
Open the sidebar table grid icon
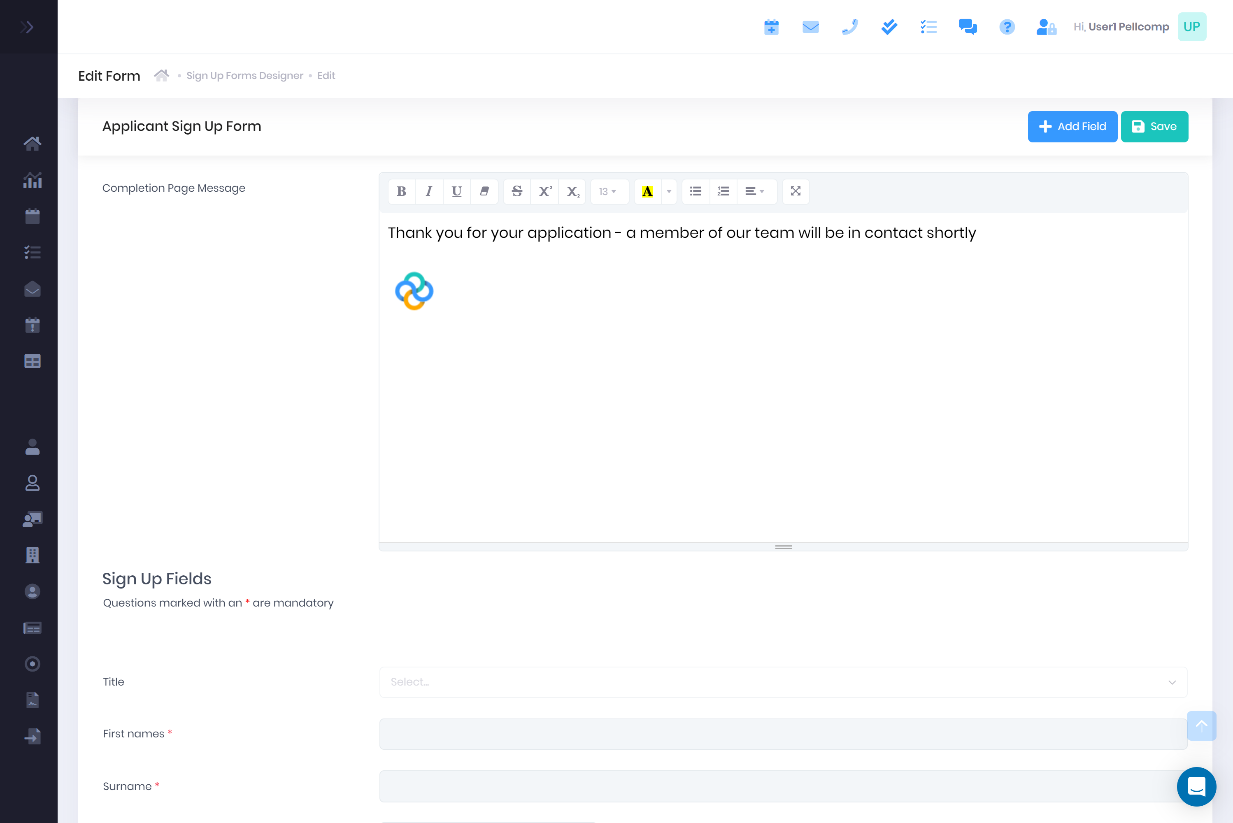32,361
